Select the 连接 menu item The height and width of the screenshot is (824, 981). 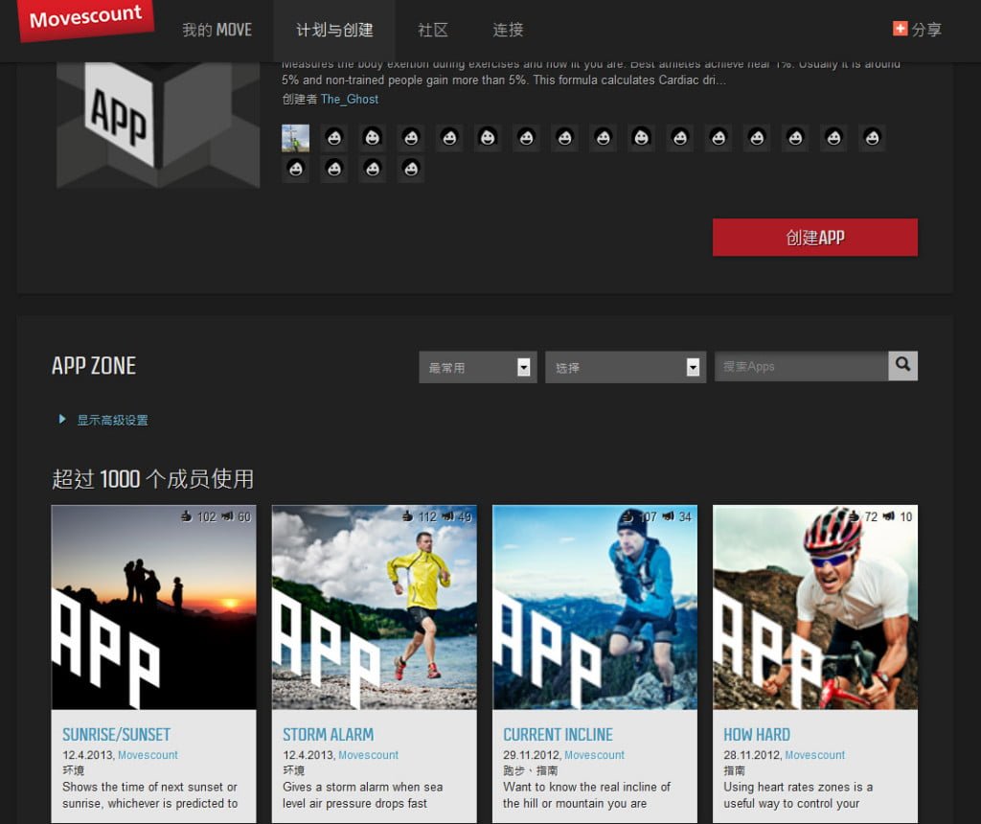coord(508,30)
